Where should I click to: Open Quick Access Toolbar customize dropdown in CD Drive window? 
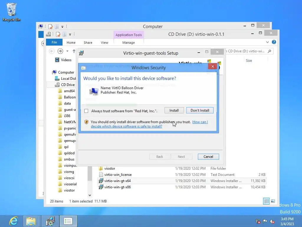[x=70, y=35]
